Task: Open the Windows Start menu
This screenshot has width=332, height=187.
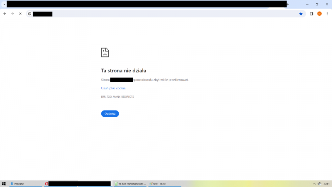Action: tap(4, 184)
